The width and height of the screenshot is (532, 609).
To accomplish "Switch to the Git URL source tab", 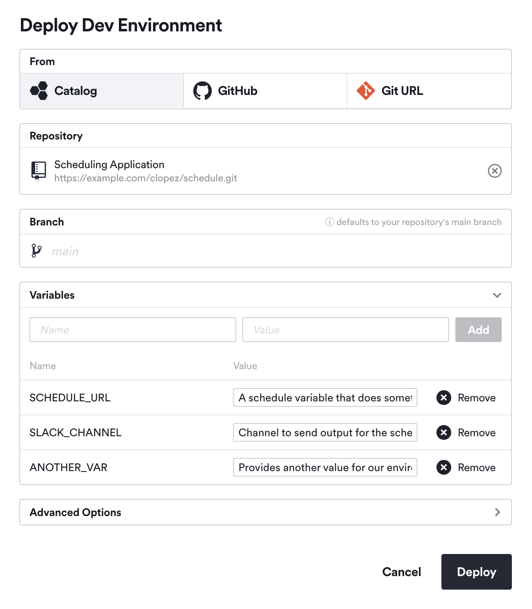I will [x=402, y=90].
